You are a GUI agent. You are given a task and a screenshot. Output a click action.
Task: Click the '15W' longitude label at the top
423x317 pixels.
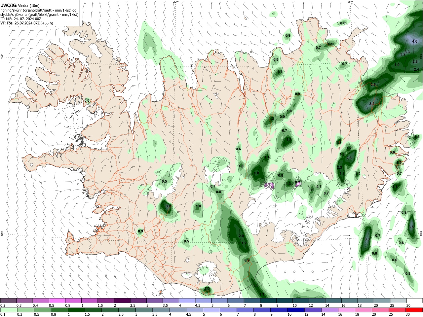click(x=350, y=2)
